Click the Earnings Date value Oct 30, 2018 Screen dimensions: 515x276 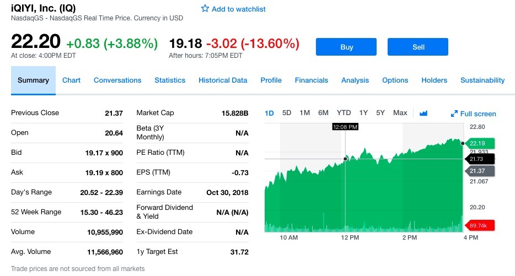click(227, 193)
